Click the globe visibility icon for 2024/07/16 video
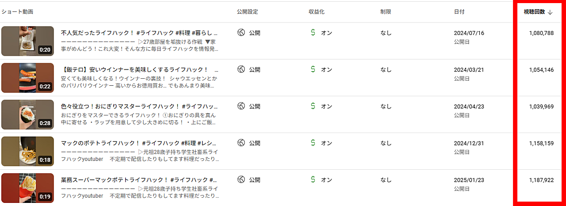 241,33
